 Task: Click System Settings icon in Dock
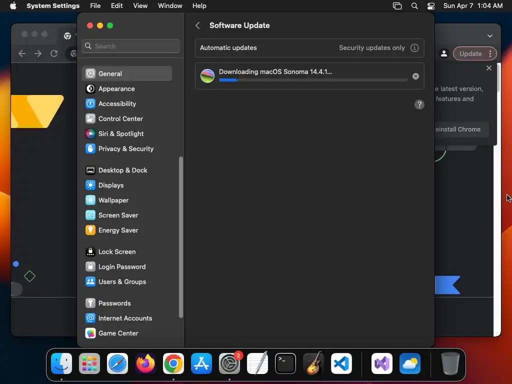pos(229,363)
